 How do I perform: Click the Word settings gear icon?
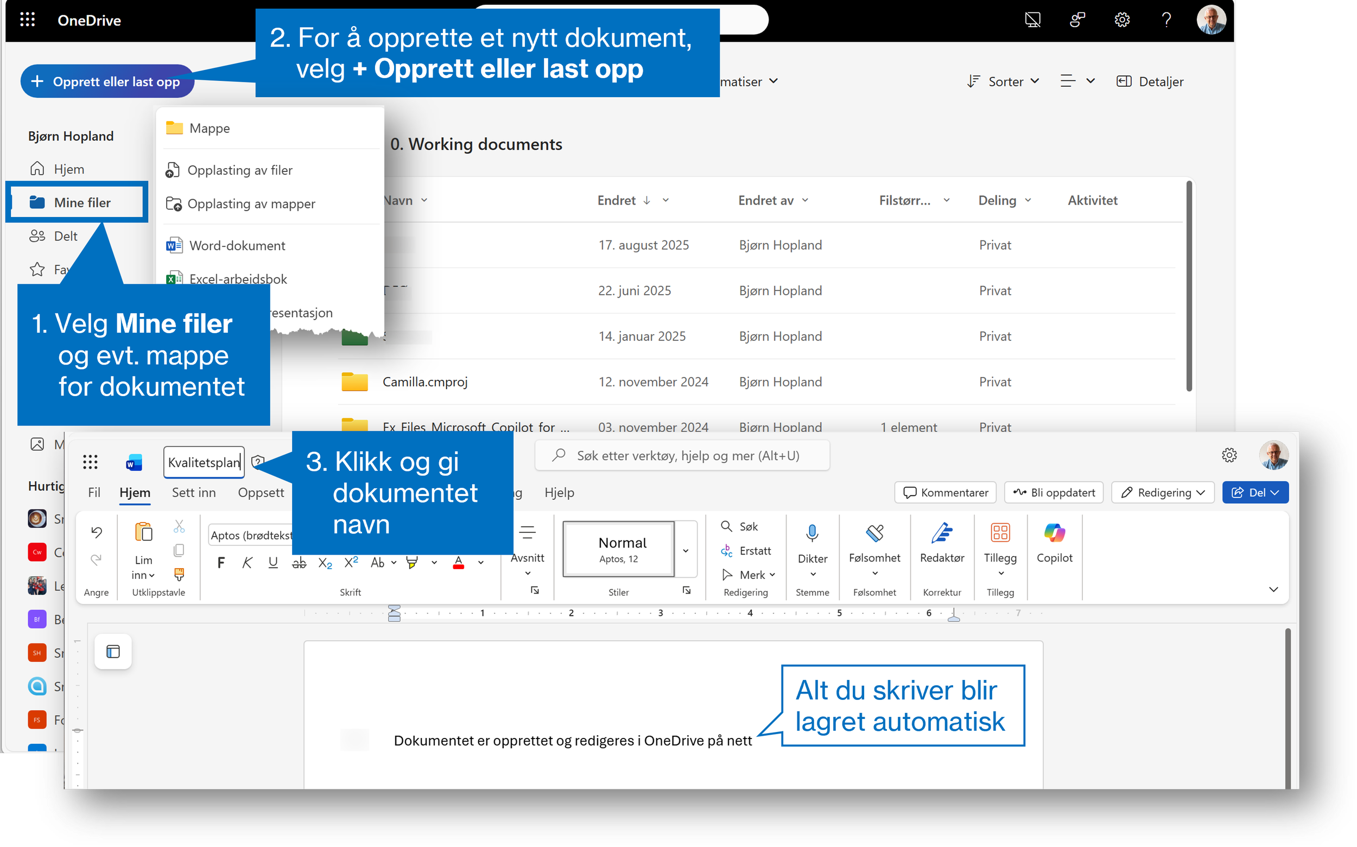click(1229, 455)
